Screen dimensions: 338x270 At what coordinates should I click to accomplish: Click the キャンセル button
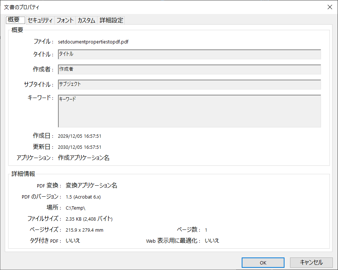(x=311, y=263)
